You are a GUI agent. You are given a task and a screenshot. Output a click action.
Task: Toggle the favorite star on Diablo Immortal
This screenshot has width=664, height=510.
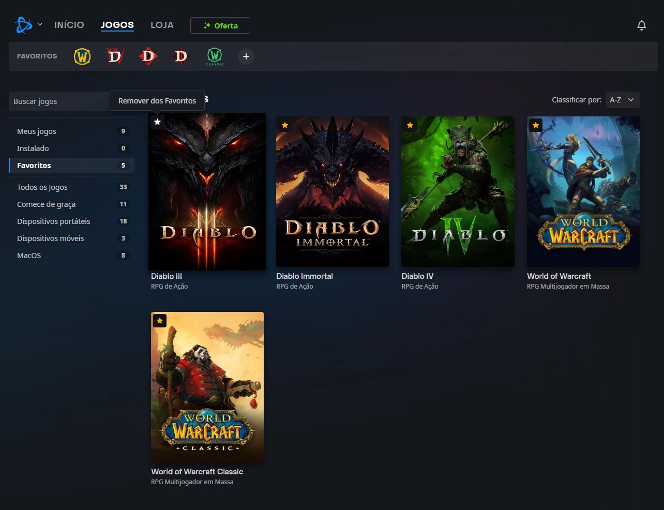point(285,125)
